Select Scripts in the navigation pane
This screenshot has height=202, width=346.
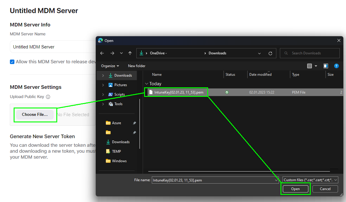click(x=119, y=94)
